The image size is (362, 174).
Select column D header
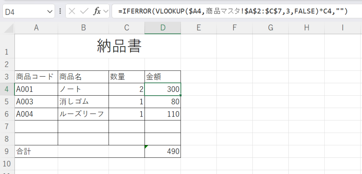click(163, 28)
